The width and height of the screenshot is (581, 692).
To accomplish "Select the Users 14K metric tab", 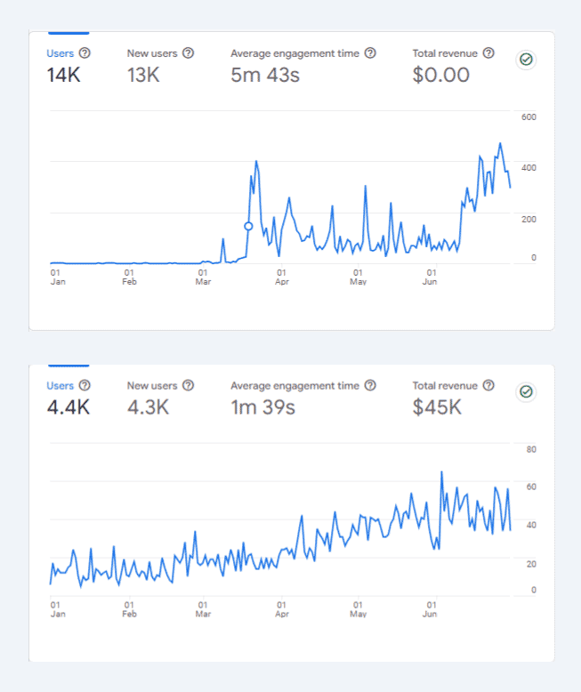I will click(63, 66).
